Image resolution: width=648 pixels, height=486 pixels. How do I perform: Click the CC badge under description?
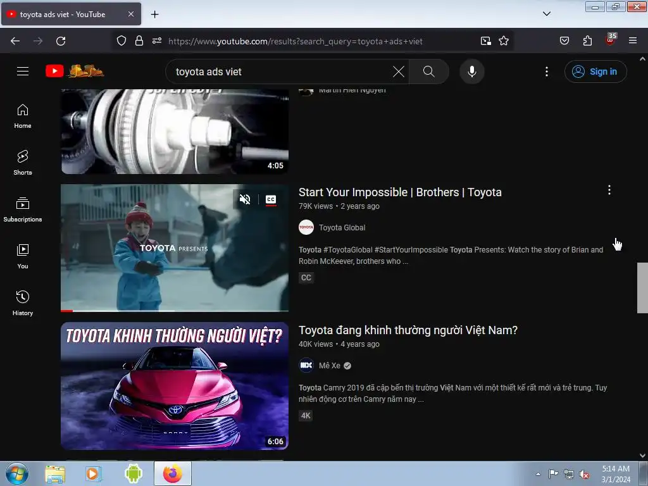coord(306,278)
